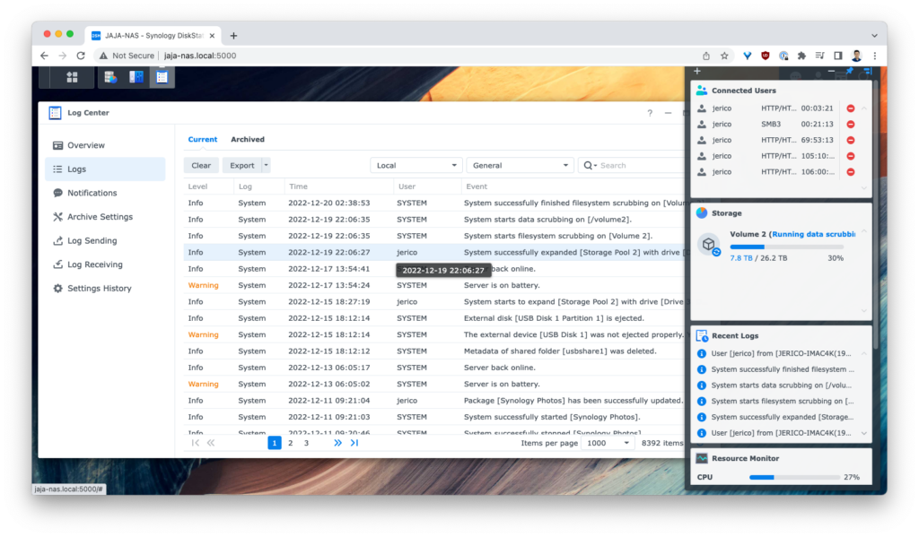Screen dimensions: 919x537
Task: Open Archive Settings in the sidebar
Action: (100, 217)
